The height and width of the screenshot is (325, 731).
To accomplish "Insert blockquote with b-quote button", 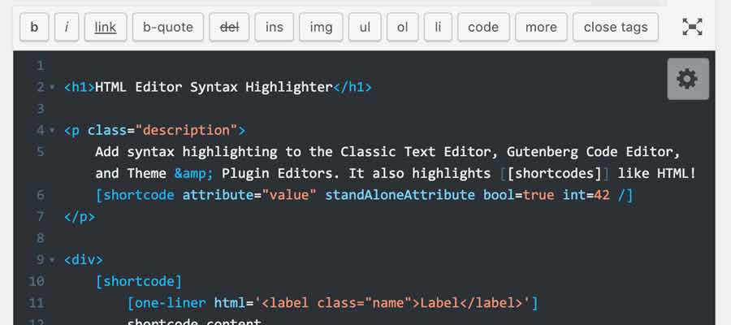I will point(167,27).
